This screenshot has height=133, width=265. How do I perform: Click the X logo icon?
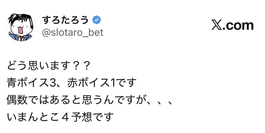pyautogui.click(x=218, y=26)
